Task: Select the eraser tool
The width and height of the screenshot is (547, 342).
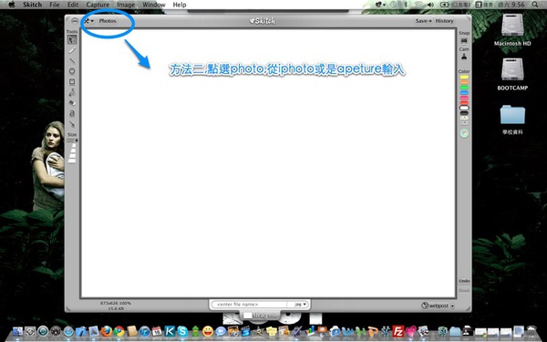Action: point(72,103)
